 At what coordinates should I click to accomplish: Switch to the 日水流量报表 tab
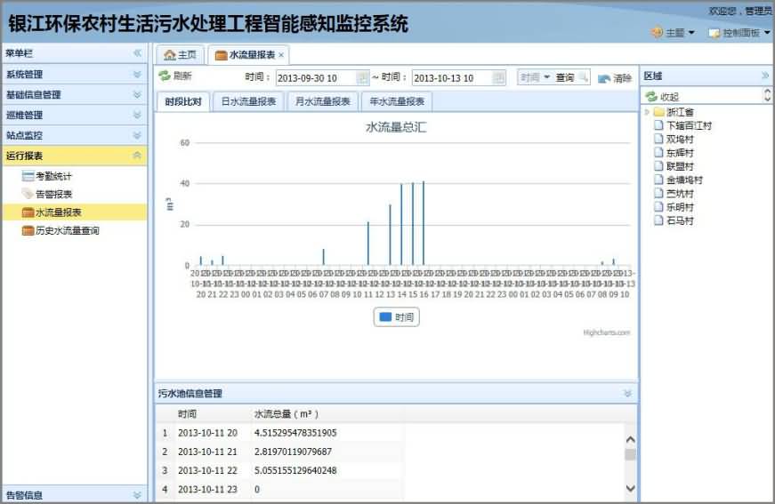(x=248, y=101)
